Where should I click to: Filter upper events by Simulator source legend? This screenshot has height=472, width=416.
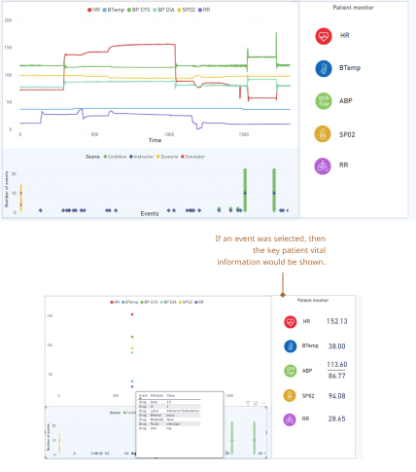[192, 157]
